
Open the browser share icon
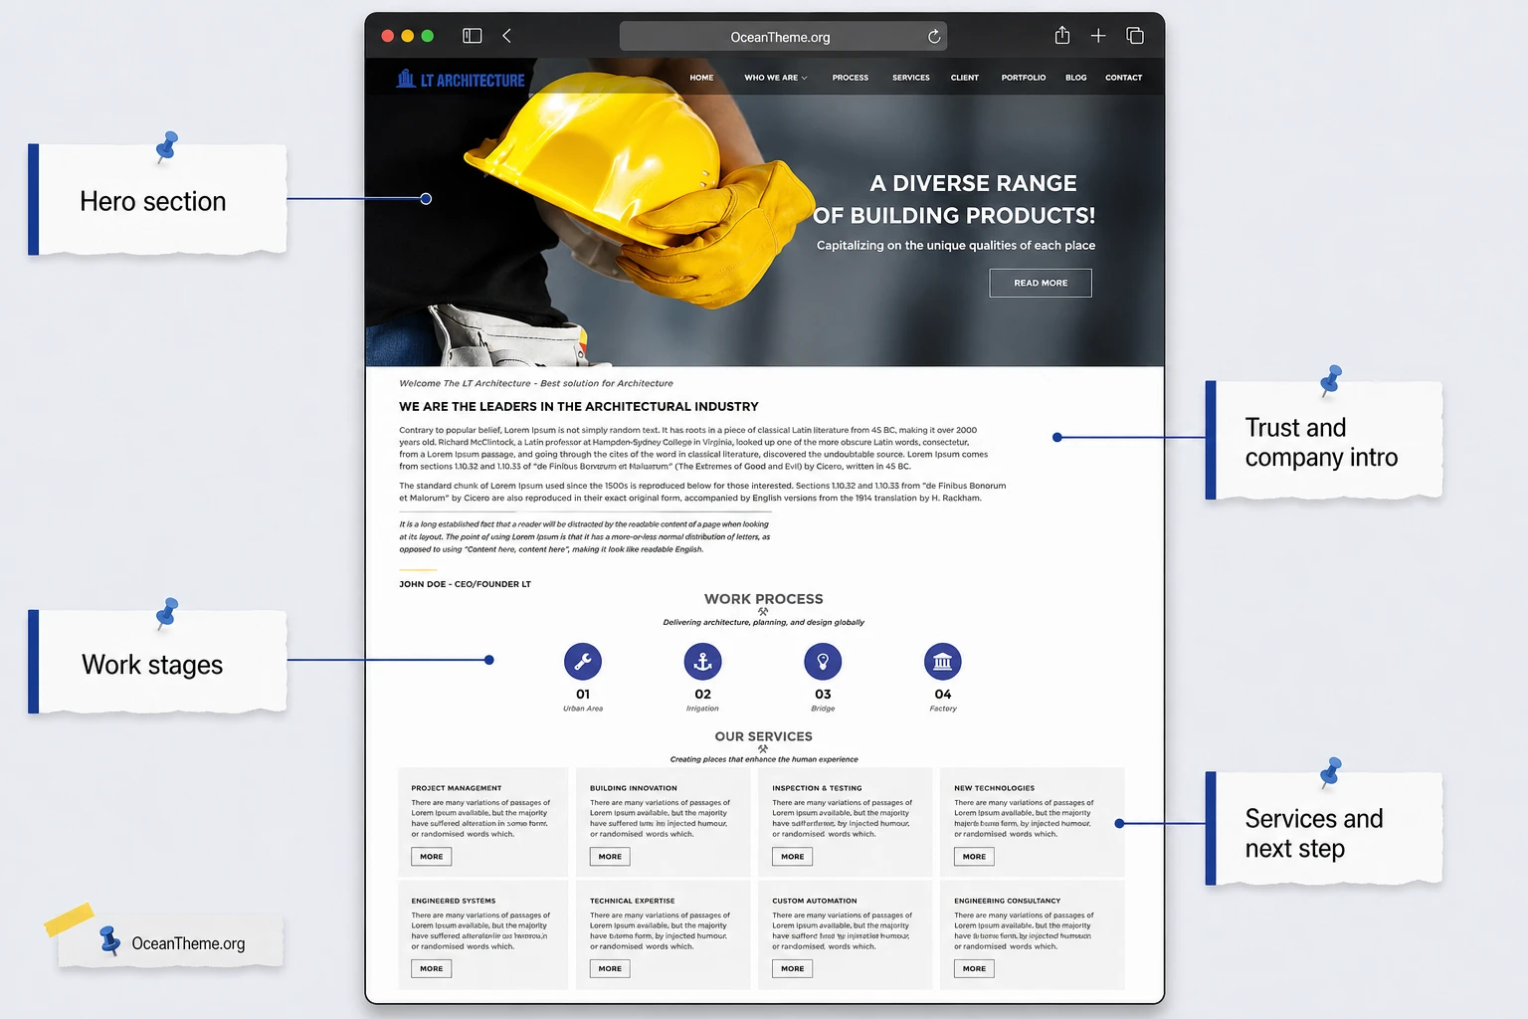1062,35
